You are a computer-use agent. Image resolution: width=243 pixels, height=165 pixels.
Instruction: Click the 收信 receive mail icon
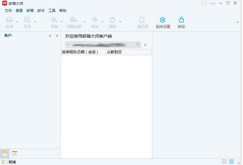tap(9, 20)
